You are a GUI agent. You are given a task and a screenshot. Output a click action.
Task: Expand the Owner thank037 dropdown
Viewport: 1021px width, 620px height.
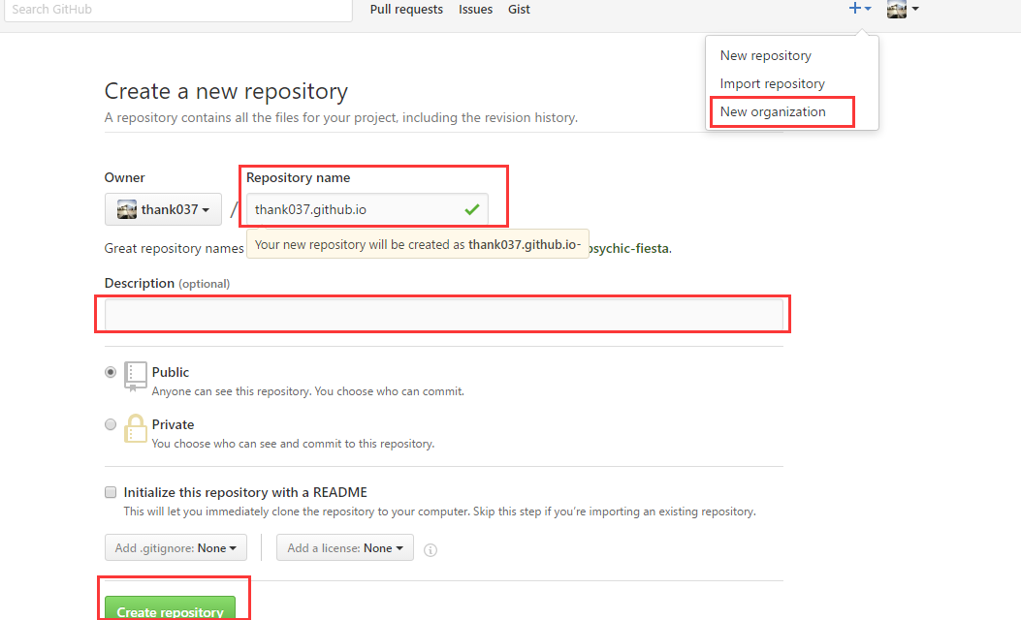[163, 209]
